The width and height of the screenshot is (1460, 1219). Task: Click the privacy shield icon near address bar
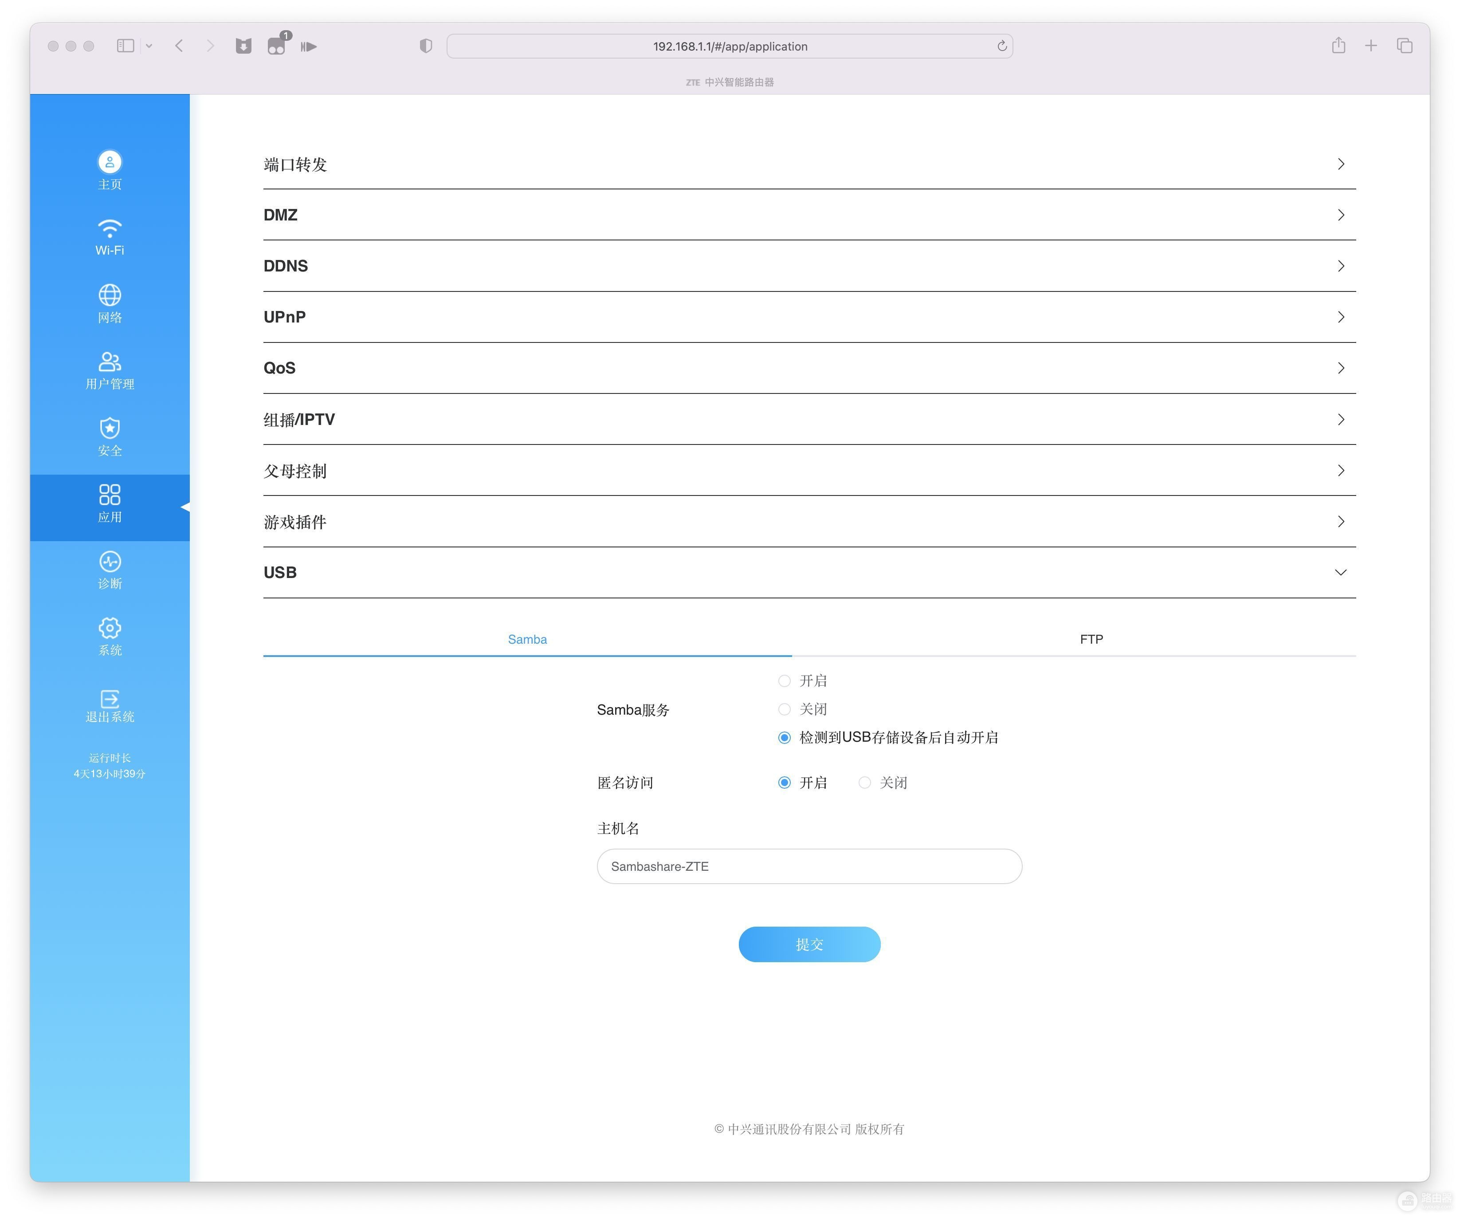[x=426, y=46]
